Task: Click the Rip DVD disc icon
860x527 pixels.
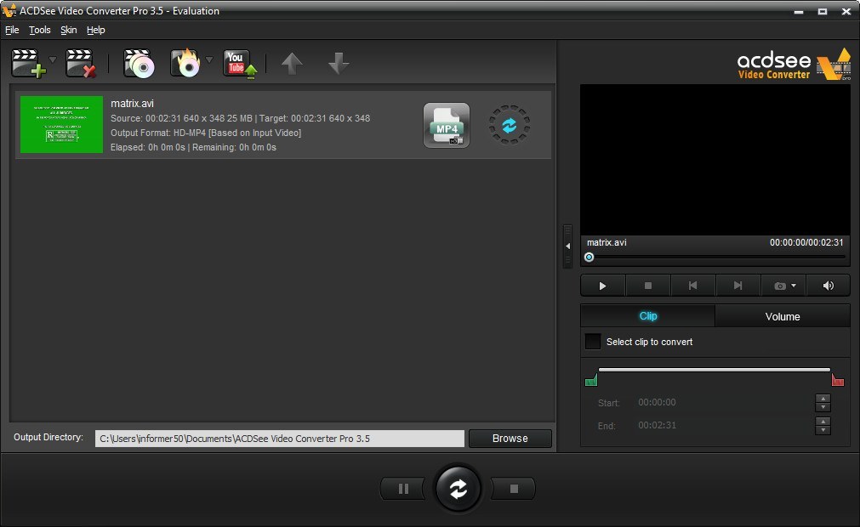Action: tap(139, 64)
